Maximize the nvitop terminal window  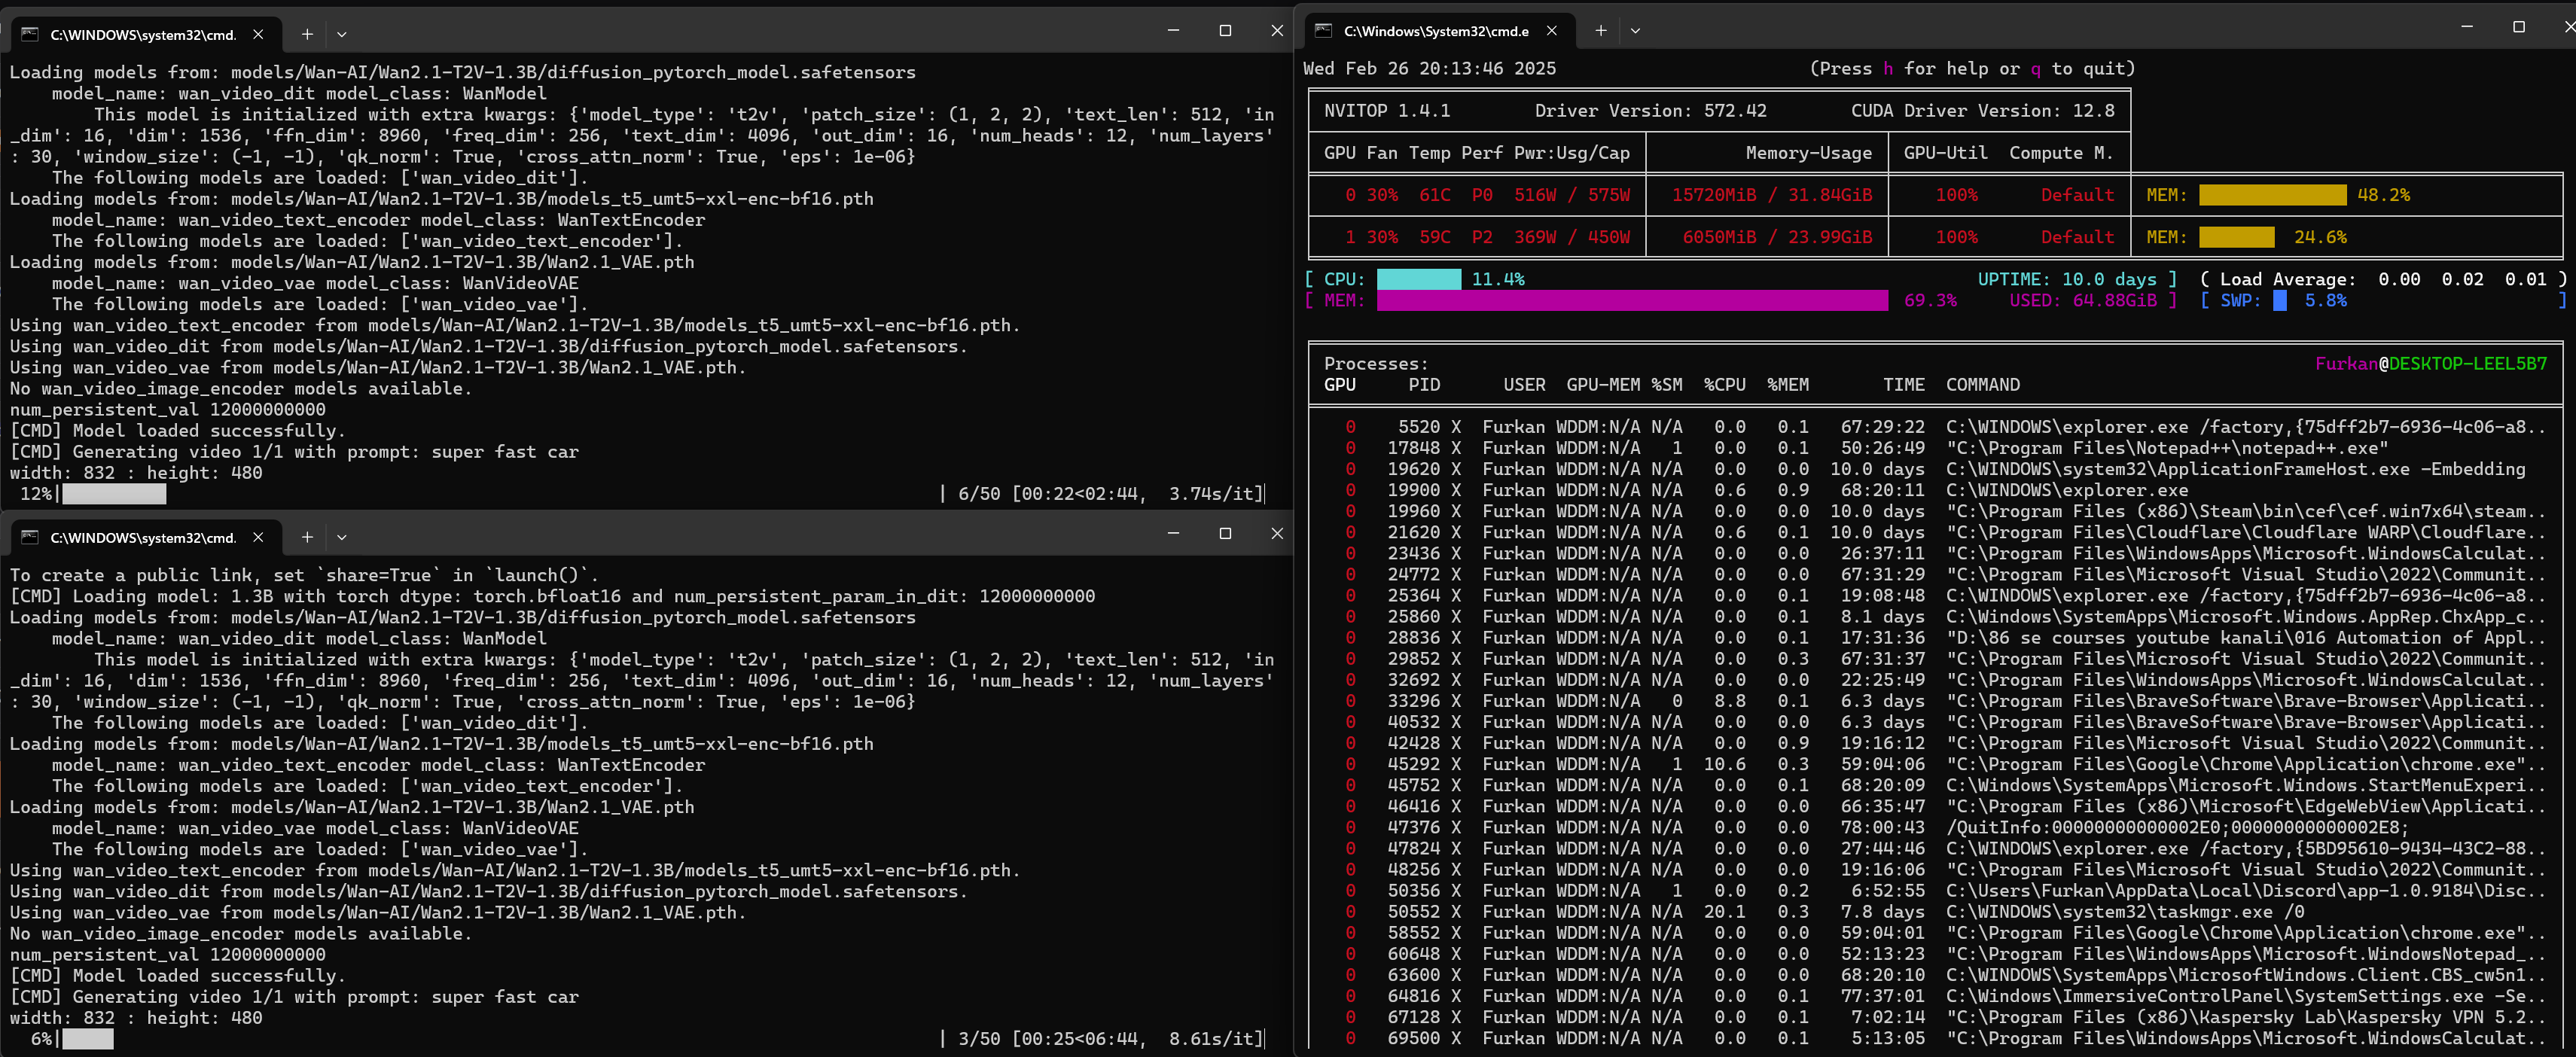point(2518,27)
